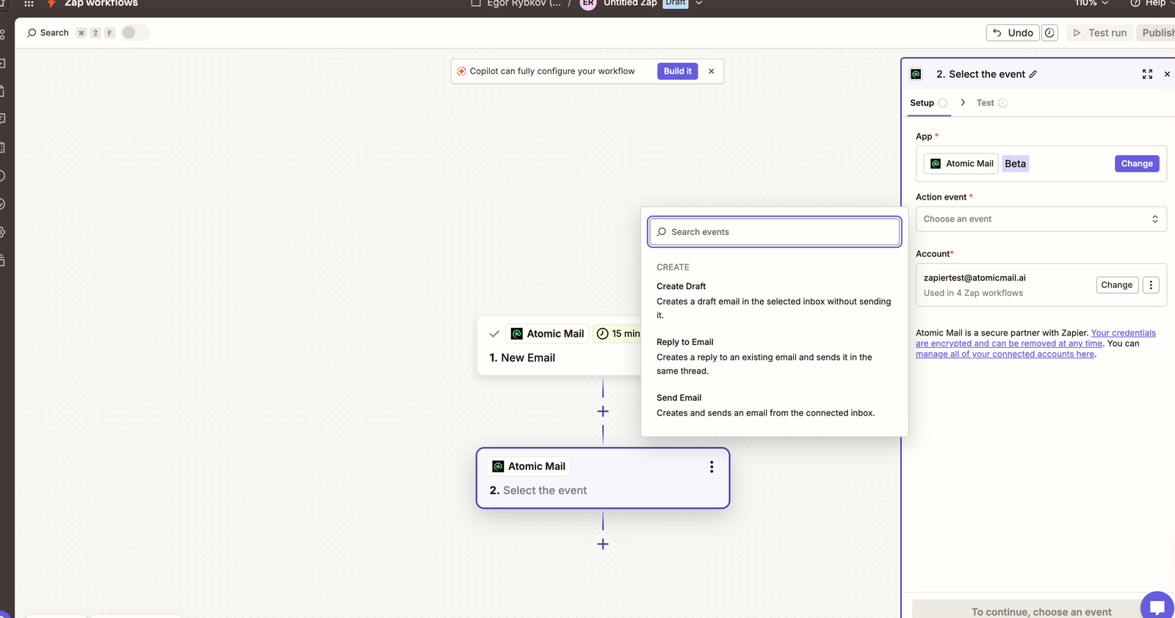Open the chat support bubble
This screenshot has height=618, width=1175.
tap(1157, 606)
